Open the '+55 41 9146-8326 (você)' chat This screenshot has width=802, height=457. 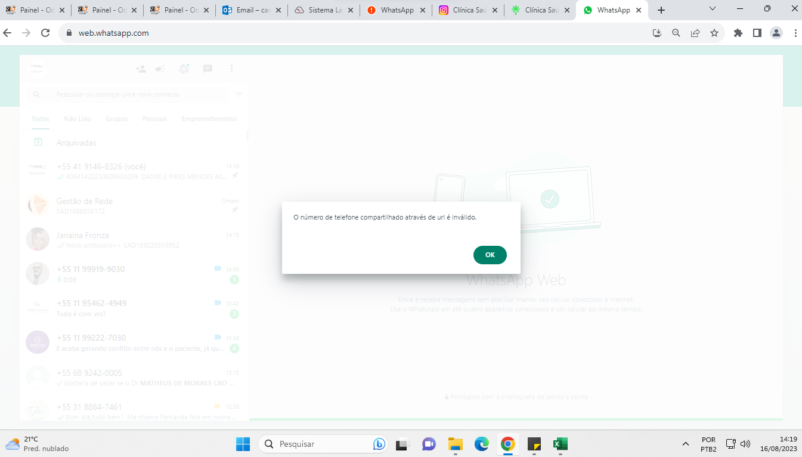(x=134, y=171)
